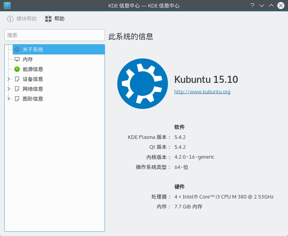The width and height of the screenshot is (288, 236).
Task: Click the 此系统的信息 heading
Action: click(x=131, y=36)
